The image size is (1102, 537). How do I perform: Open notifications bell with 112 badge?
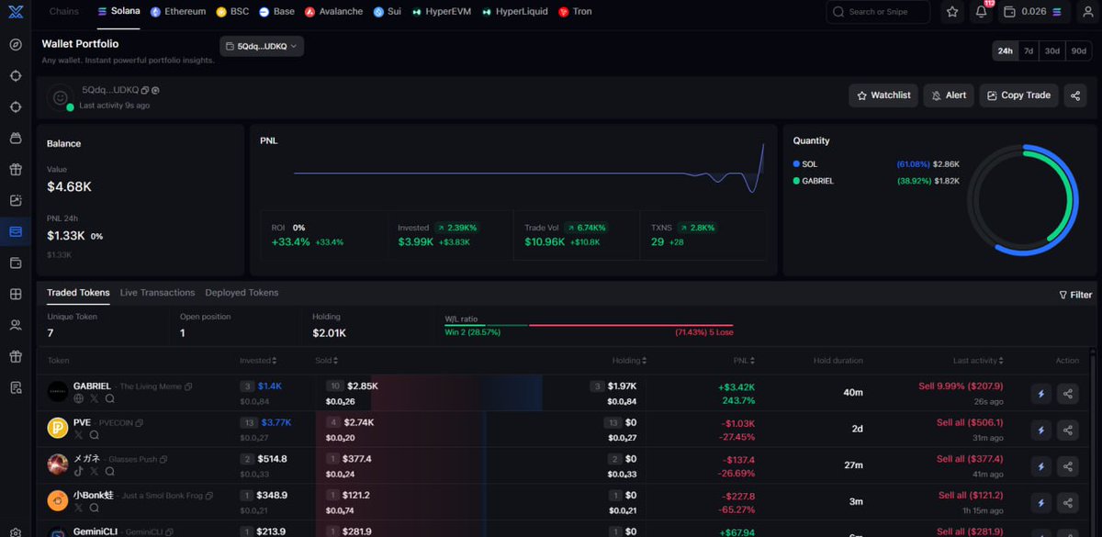981,12
